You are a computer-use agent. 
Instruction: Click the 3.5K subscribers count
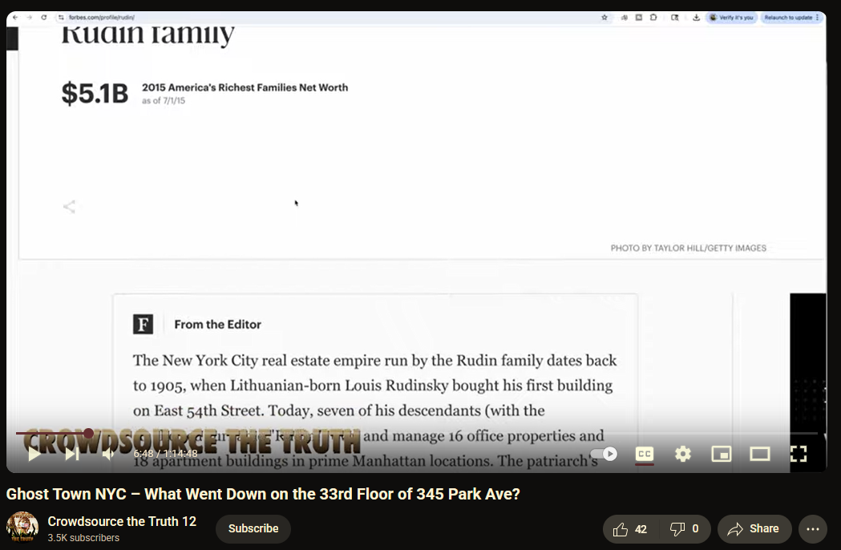83,538
